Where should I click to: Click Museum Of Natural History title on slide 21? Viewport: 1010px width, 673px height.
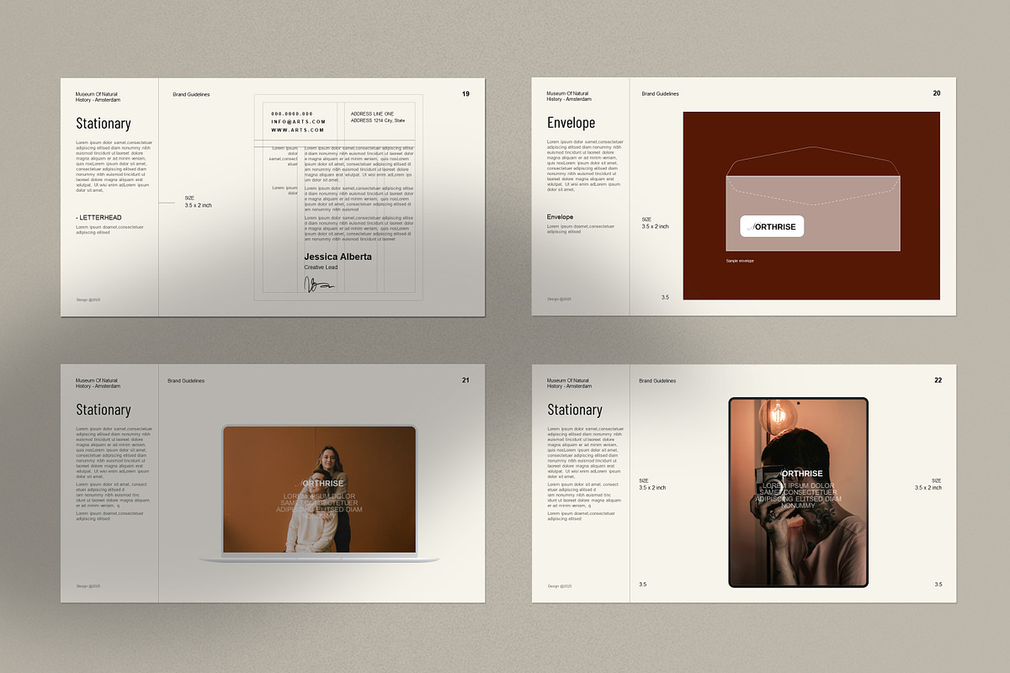click(98, 383)
